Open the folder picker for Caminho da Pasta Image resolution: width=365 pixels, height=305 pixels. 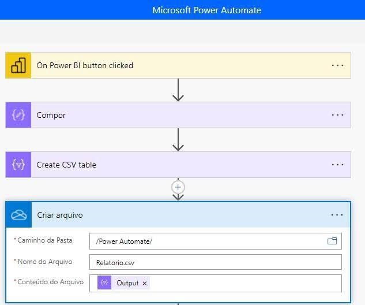pos(332,241)
